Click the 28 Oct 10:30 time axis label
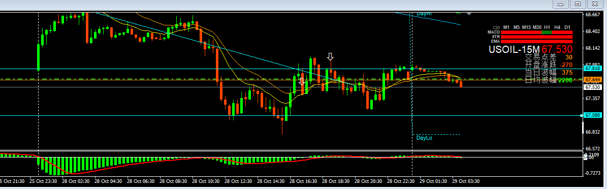This screenshot has height=189, width=607. point(206,181)
